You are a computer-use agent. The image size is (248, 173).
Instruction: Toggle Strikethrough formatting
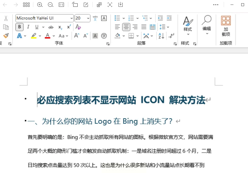tap(51, 27)
